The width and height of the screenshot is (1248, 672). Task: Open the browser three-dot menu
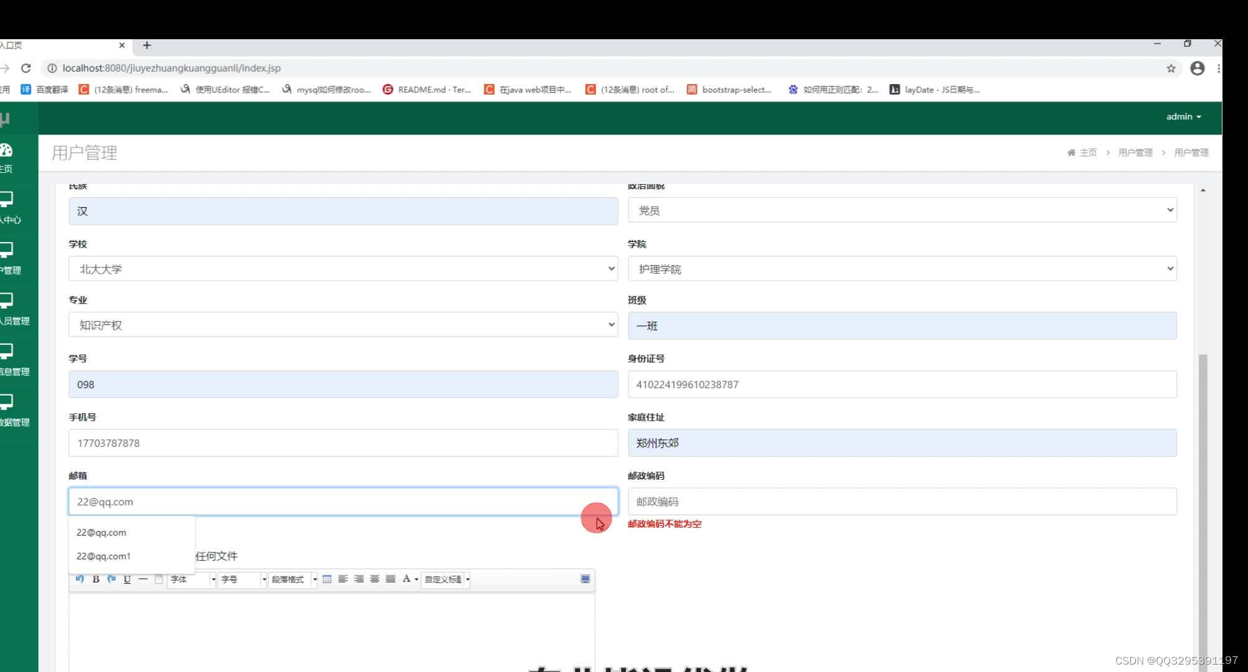(x=1218, y=68)
